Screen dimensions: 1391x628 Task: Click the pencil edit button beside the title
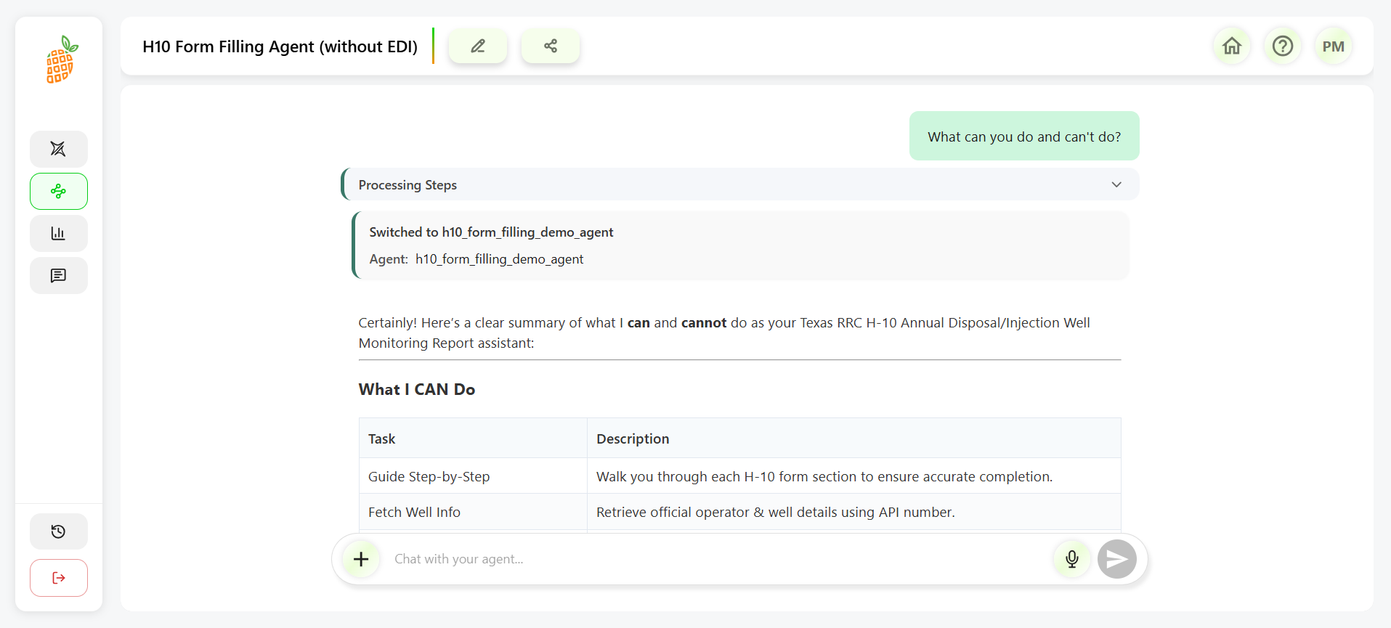pyautogui.click(x=478, y=46)
